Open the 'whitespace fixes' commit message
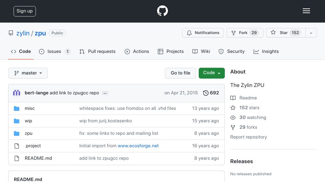This screenshot has height=182, width=325. click(128, 108)
